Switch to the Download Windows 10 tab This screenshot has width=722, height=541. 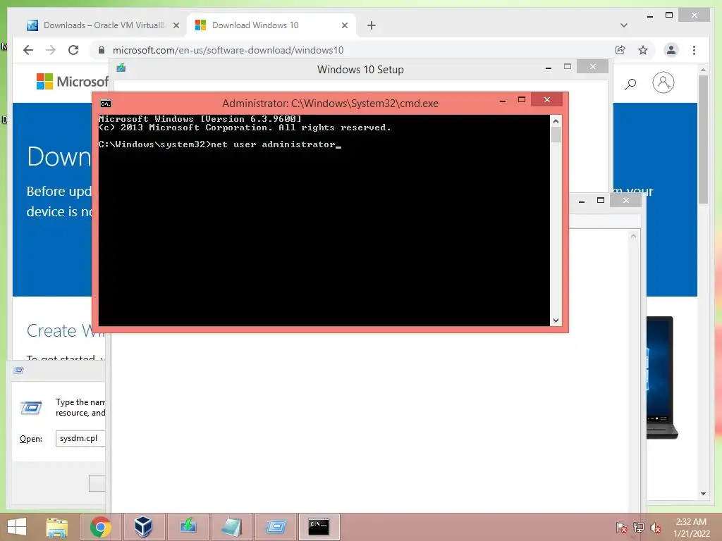tap(271, 25)
